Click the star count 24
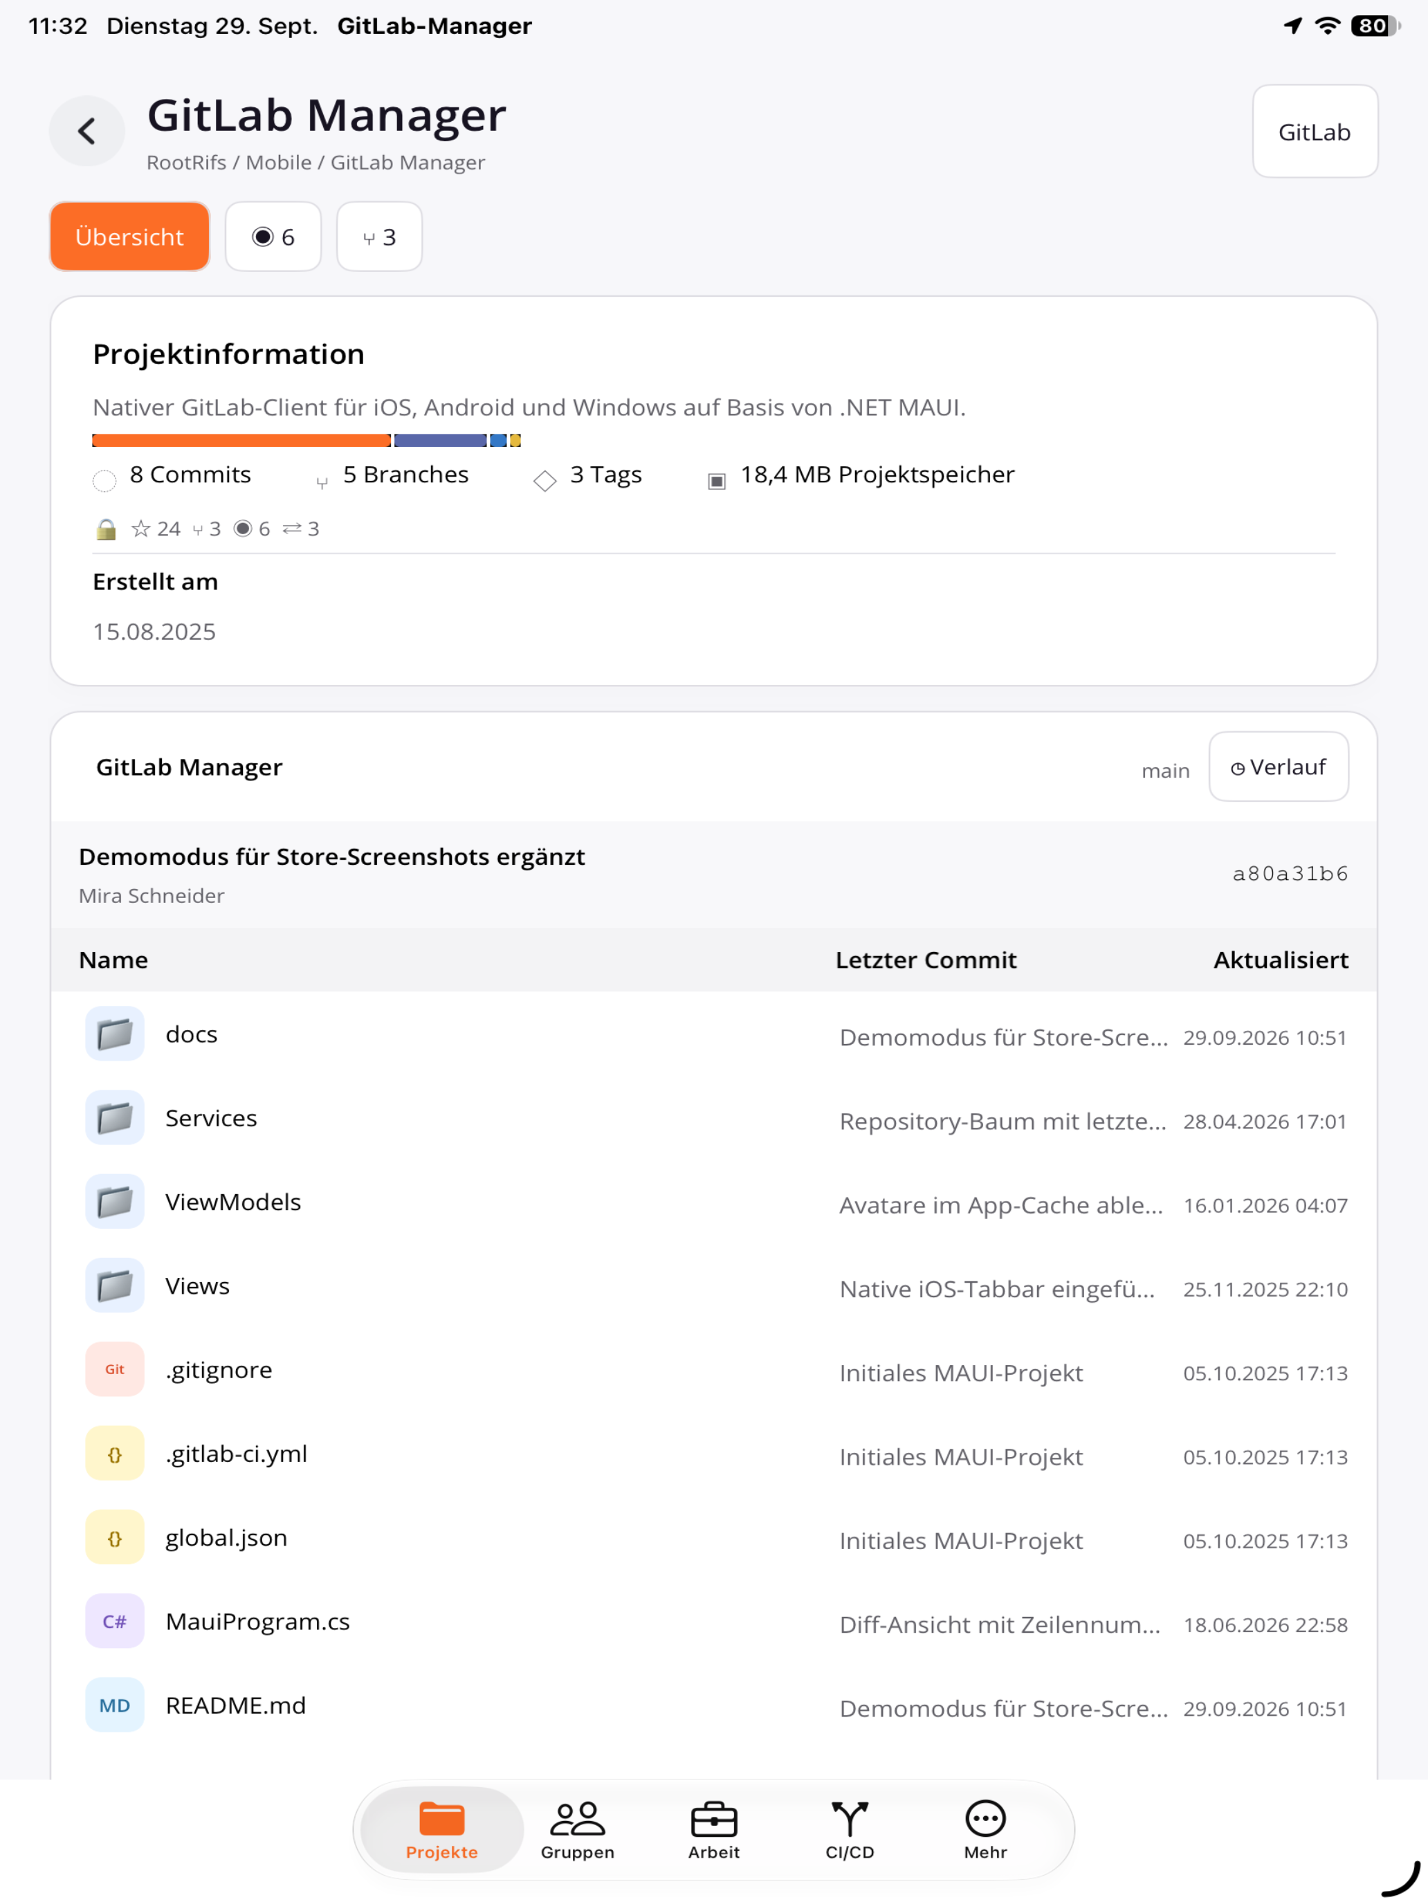Screen dimensions: 1428x1904 156,529
